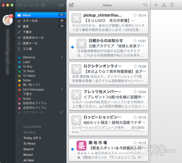Open the 下書き drafts folder with pencil icon
Screen dimensions: 182x163
41,32
